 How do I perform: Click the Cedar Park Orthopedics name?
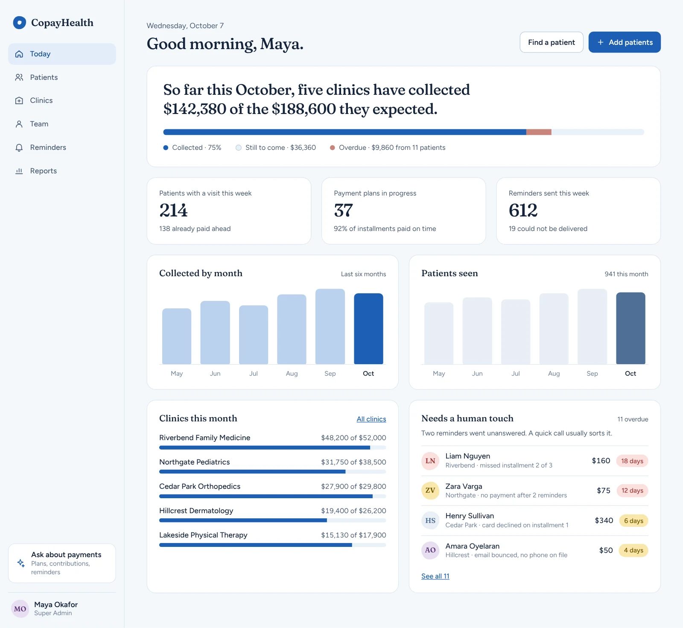200,487
